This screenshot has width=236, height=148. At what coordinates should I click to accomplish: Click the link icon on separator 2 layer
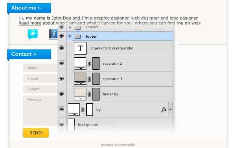89,64
